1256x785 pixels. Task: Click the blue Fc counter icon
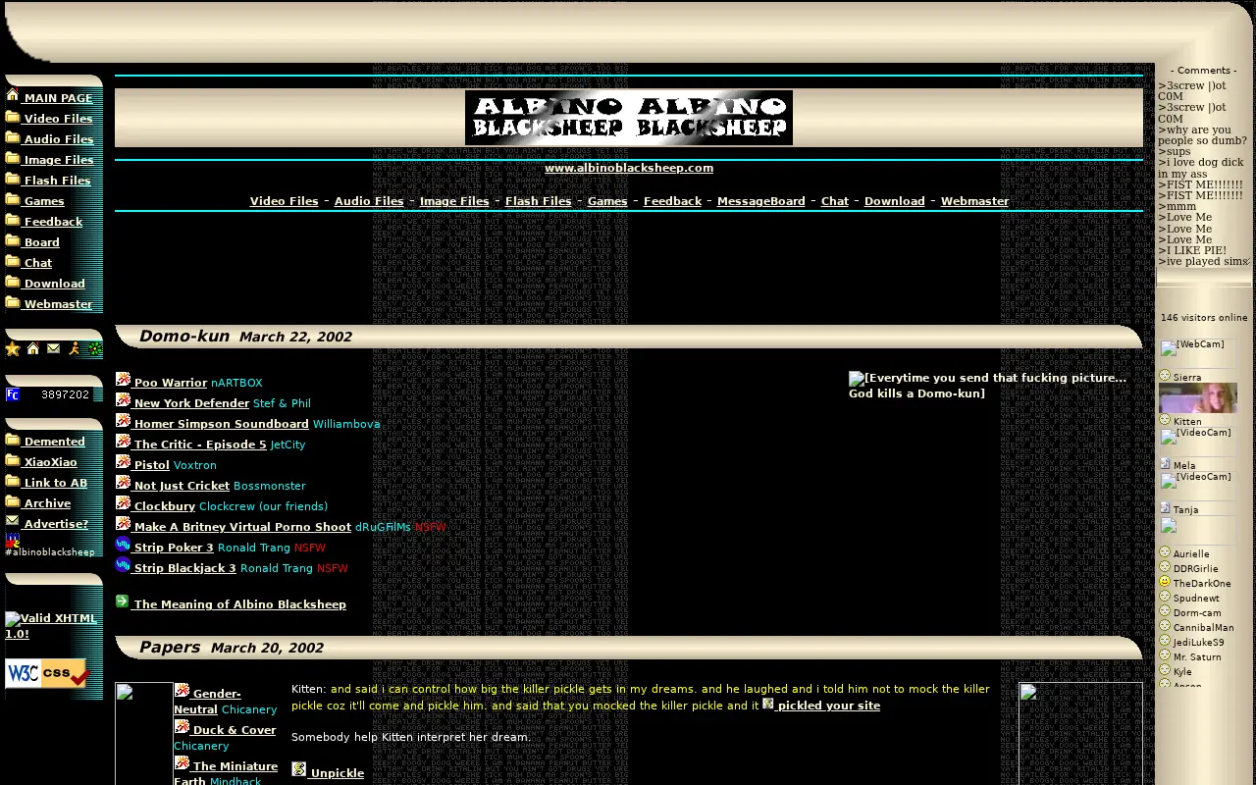(13, 394)
